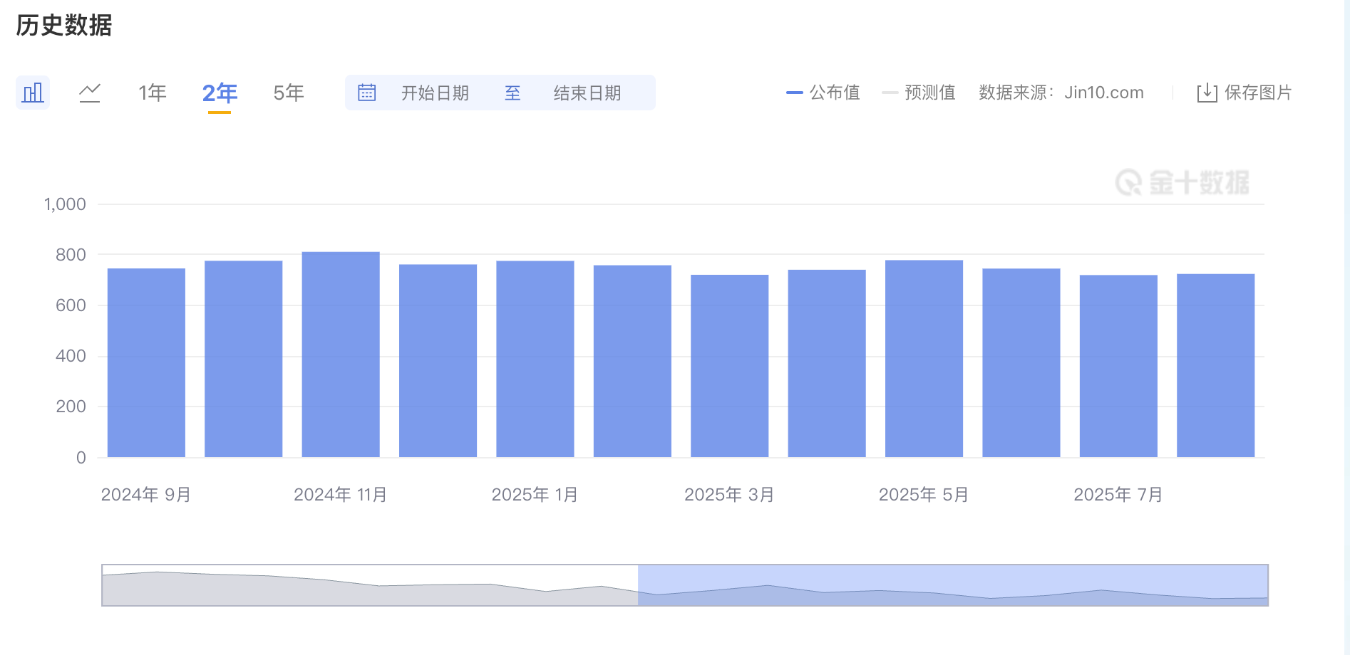The image size is (1350, 655).
Task: Click the download icon next to 保存图片
Action: [1206, 92]
